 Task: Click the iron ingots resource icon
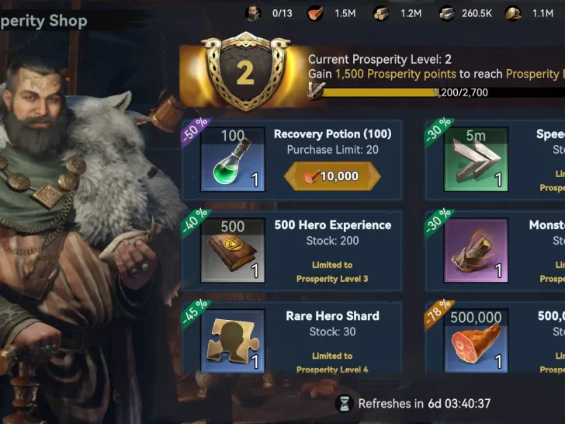[x=447, y=14]
